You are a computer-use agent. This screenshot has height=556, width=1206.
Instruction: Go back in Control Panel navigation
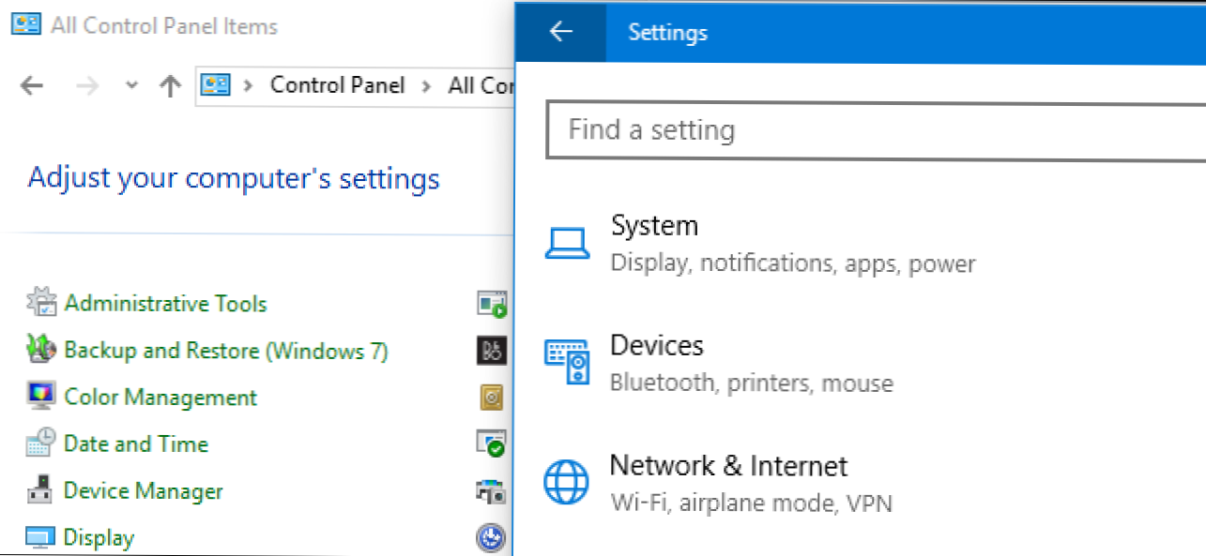pos(32,86)
